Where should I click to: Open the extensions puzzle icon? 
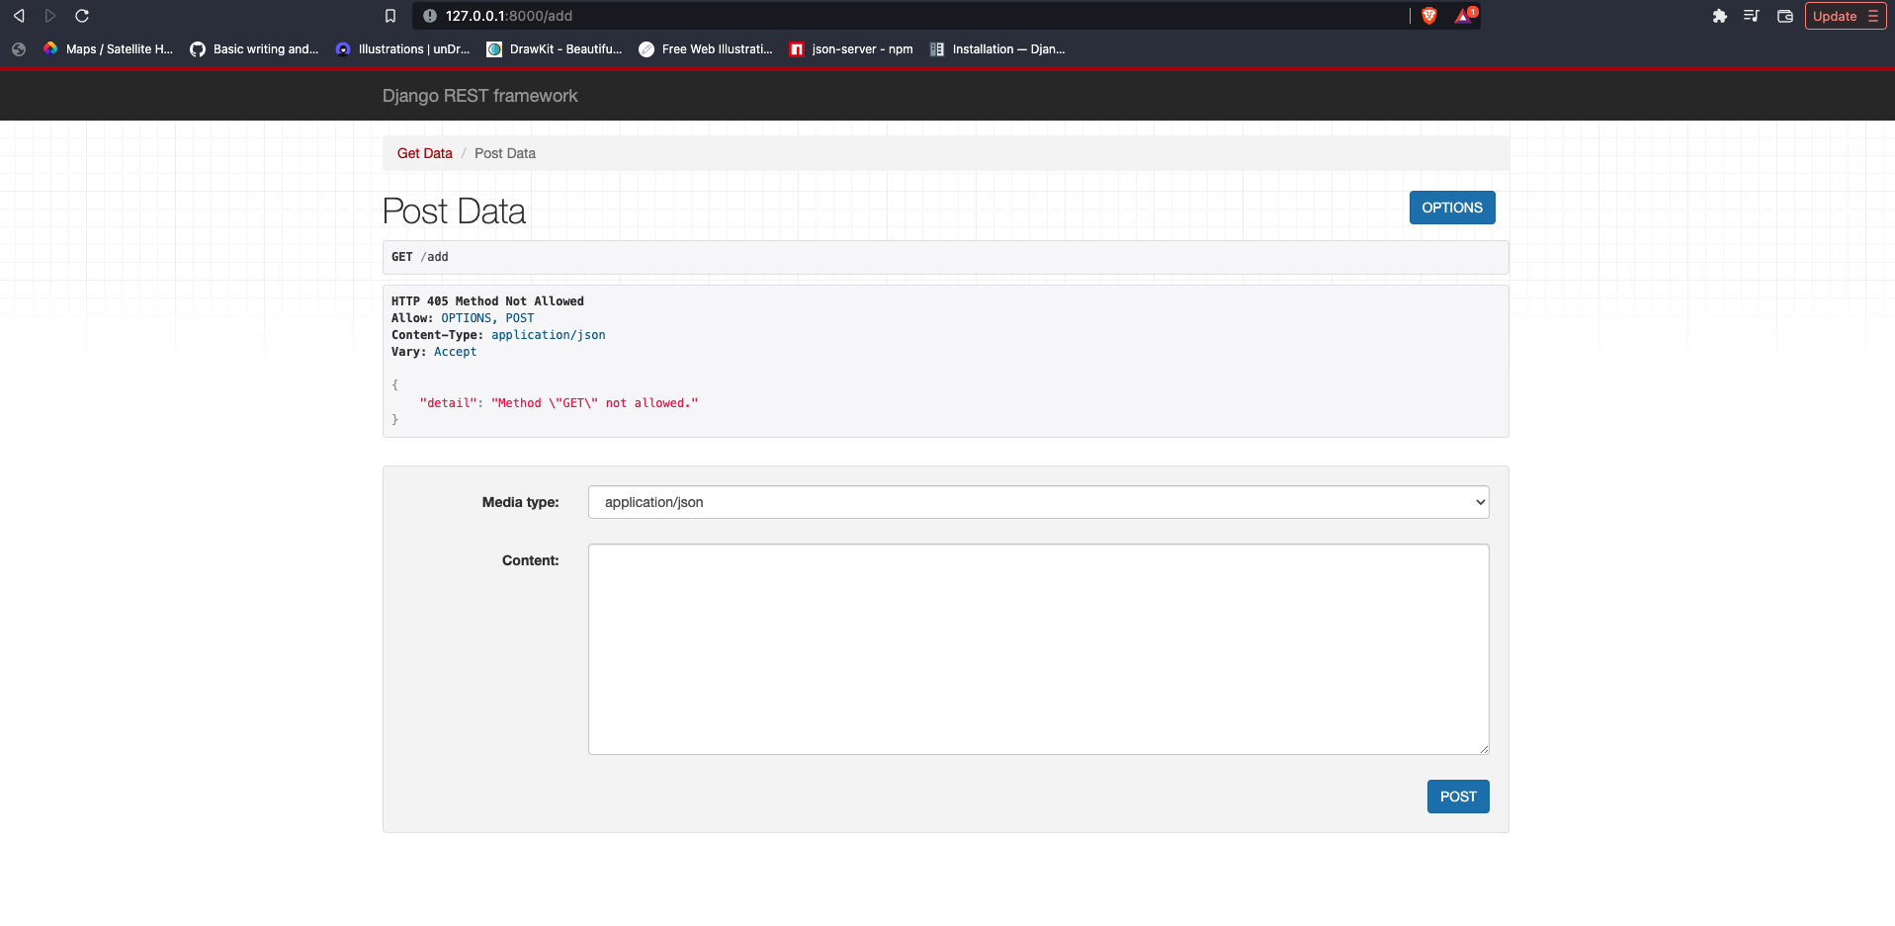point(1720,16)
